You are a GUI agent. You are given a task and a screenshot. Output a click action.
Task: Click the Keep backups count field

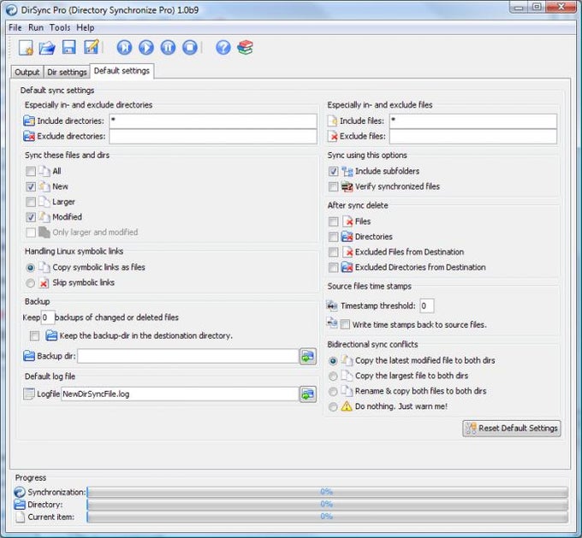(x=48, y=317)
